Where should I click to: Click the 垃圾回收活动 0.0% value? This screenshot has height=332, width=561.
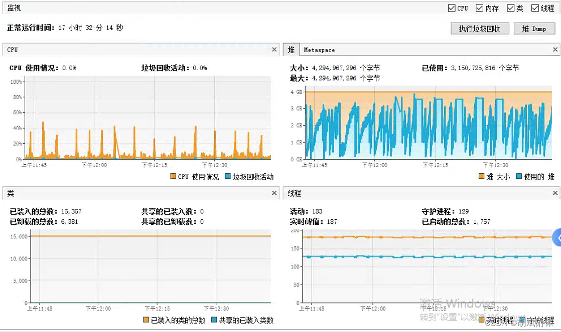coord(200,68)
